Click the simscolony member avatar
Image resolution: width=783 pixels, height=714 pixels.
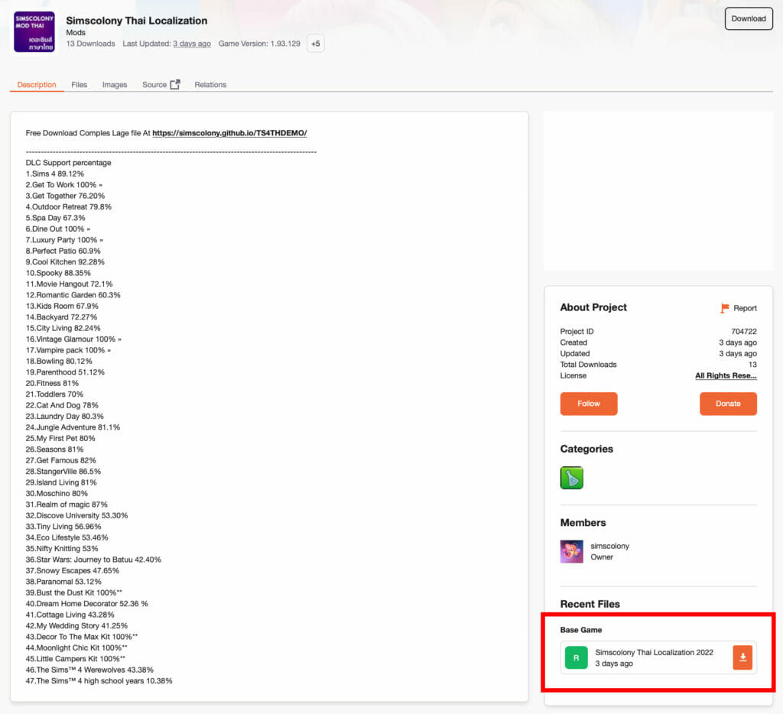pos(572,552)
